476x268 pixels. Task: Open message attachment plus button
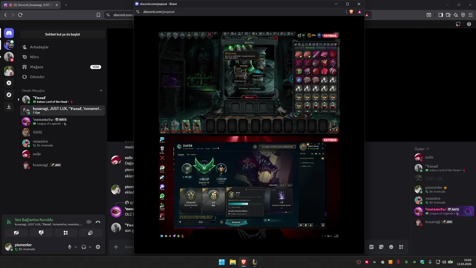click(x=116, y=247)
